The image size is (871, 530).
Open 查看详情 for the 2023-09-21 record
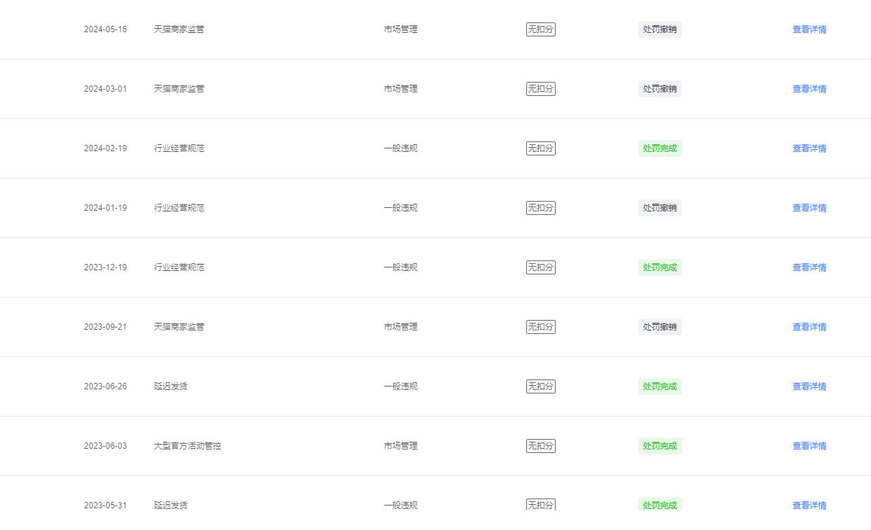pyautogui.click(x=809, y=327)
